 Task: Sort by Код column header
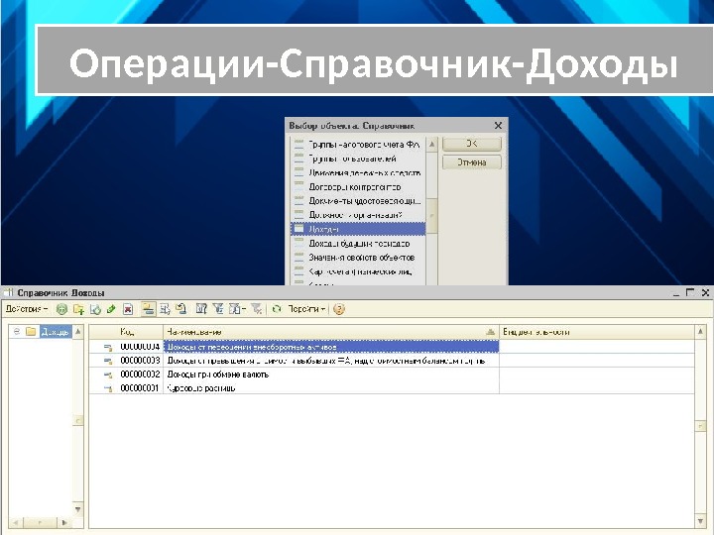(127, 332)
